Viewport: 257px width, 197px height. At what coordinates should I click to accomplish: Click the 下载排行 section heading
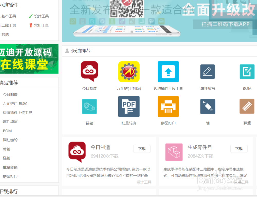pos(9,191)
